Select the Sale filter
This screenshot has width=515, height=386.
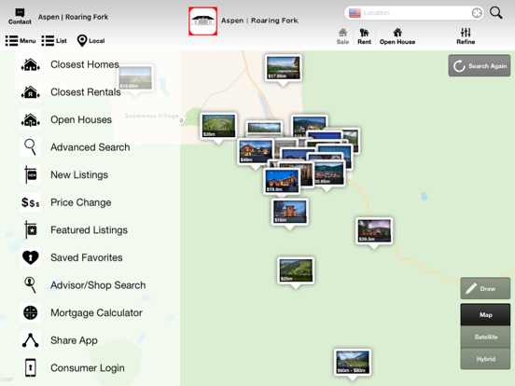342,36
